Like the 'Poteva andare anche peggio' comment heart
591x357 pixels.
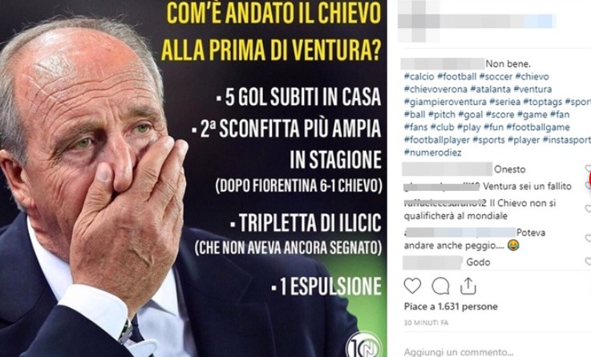click(588, 238)
